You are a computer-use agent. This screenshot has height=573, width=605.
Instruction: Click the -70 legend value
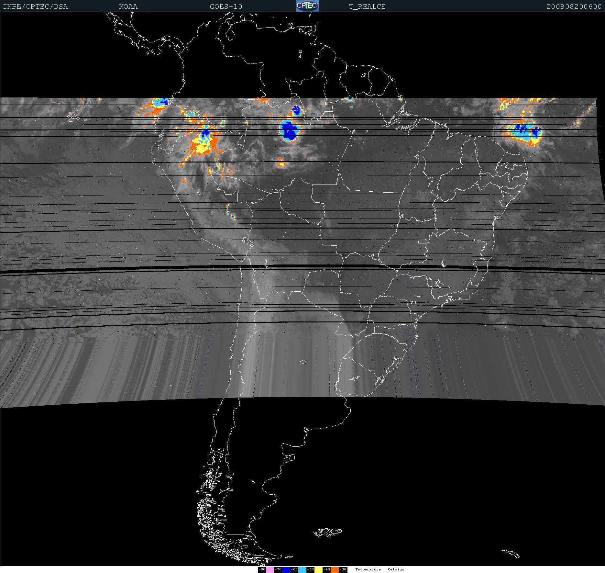point(278,569)
